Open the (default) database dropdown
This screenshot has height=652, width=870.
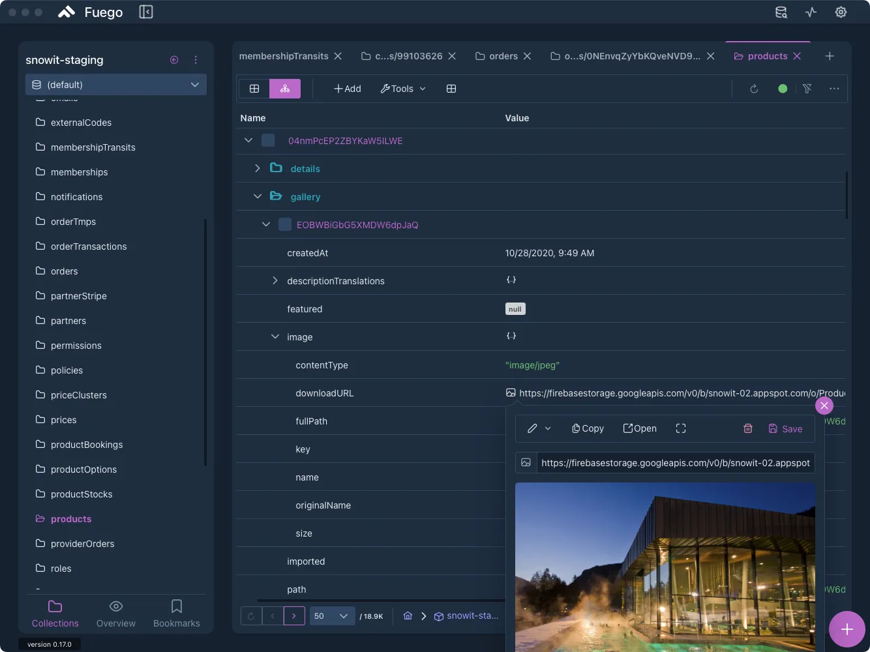(x=116, y=85)
